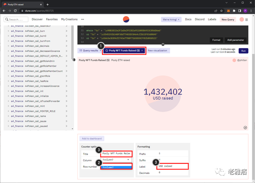This screenshot has width=255, height=183.
Task: Click the Search box in header
Action: (16, 20)
